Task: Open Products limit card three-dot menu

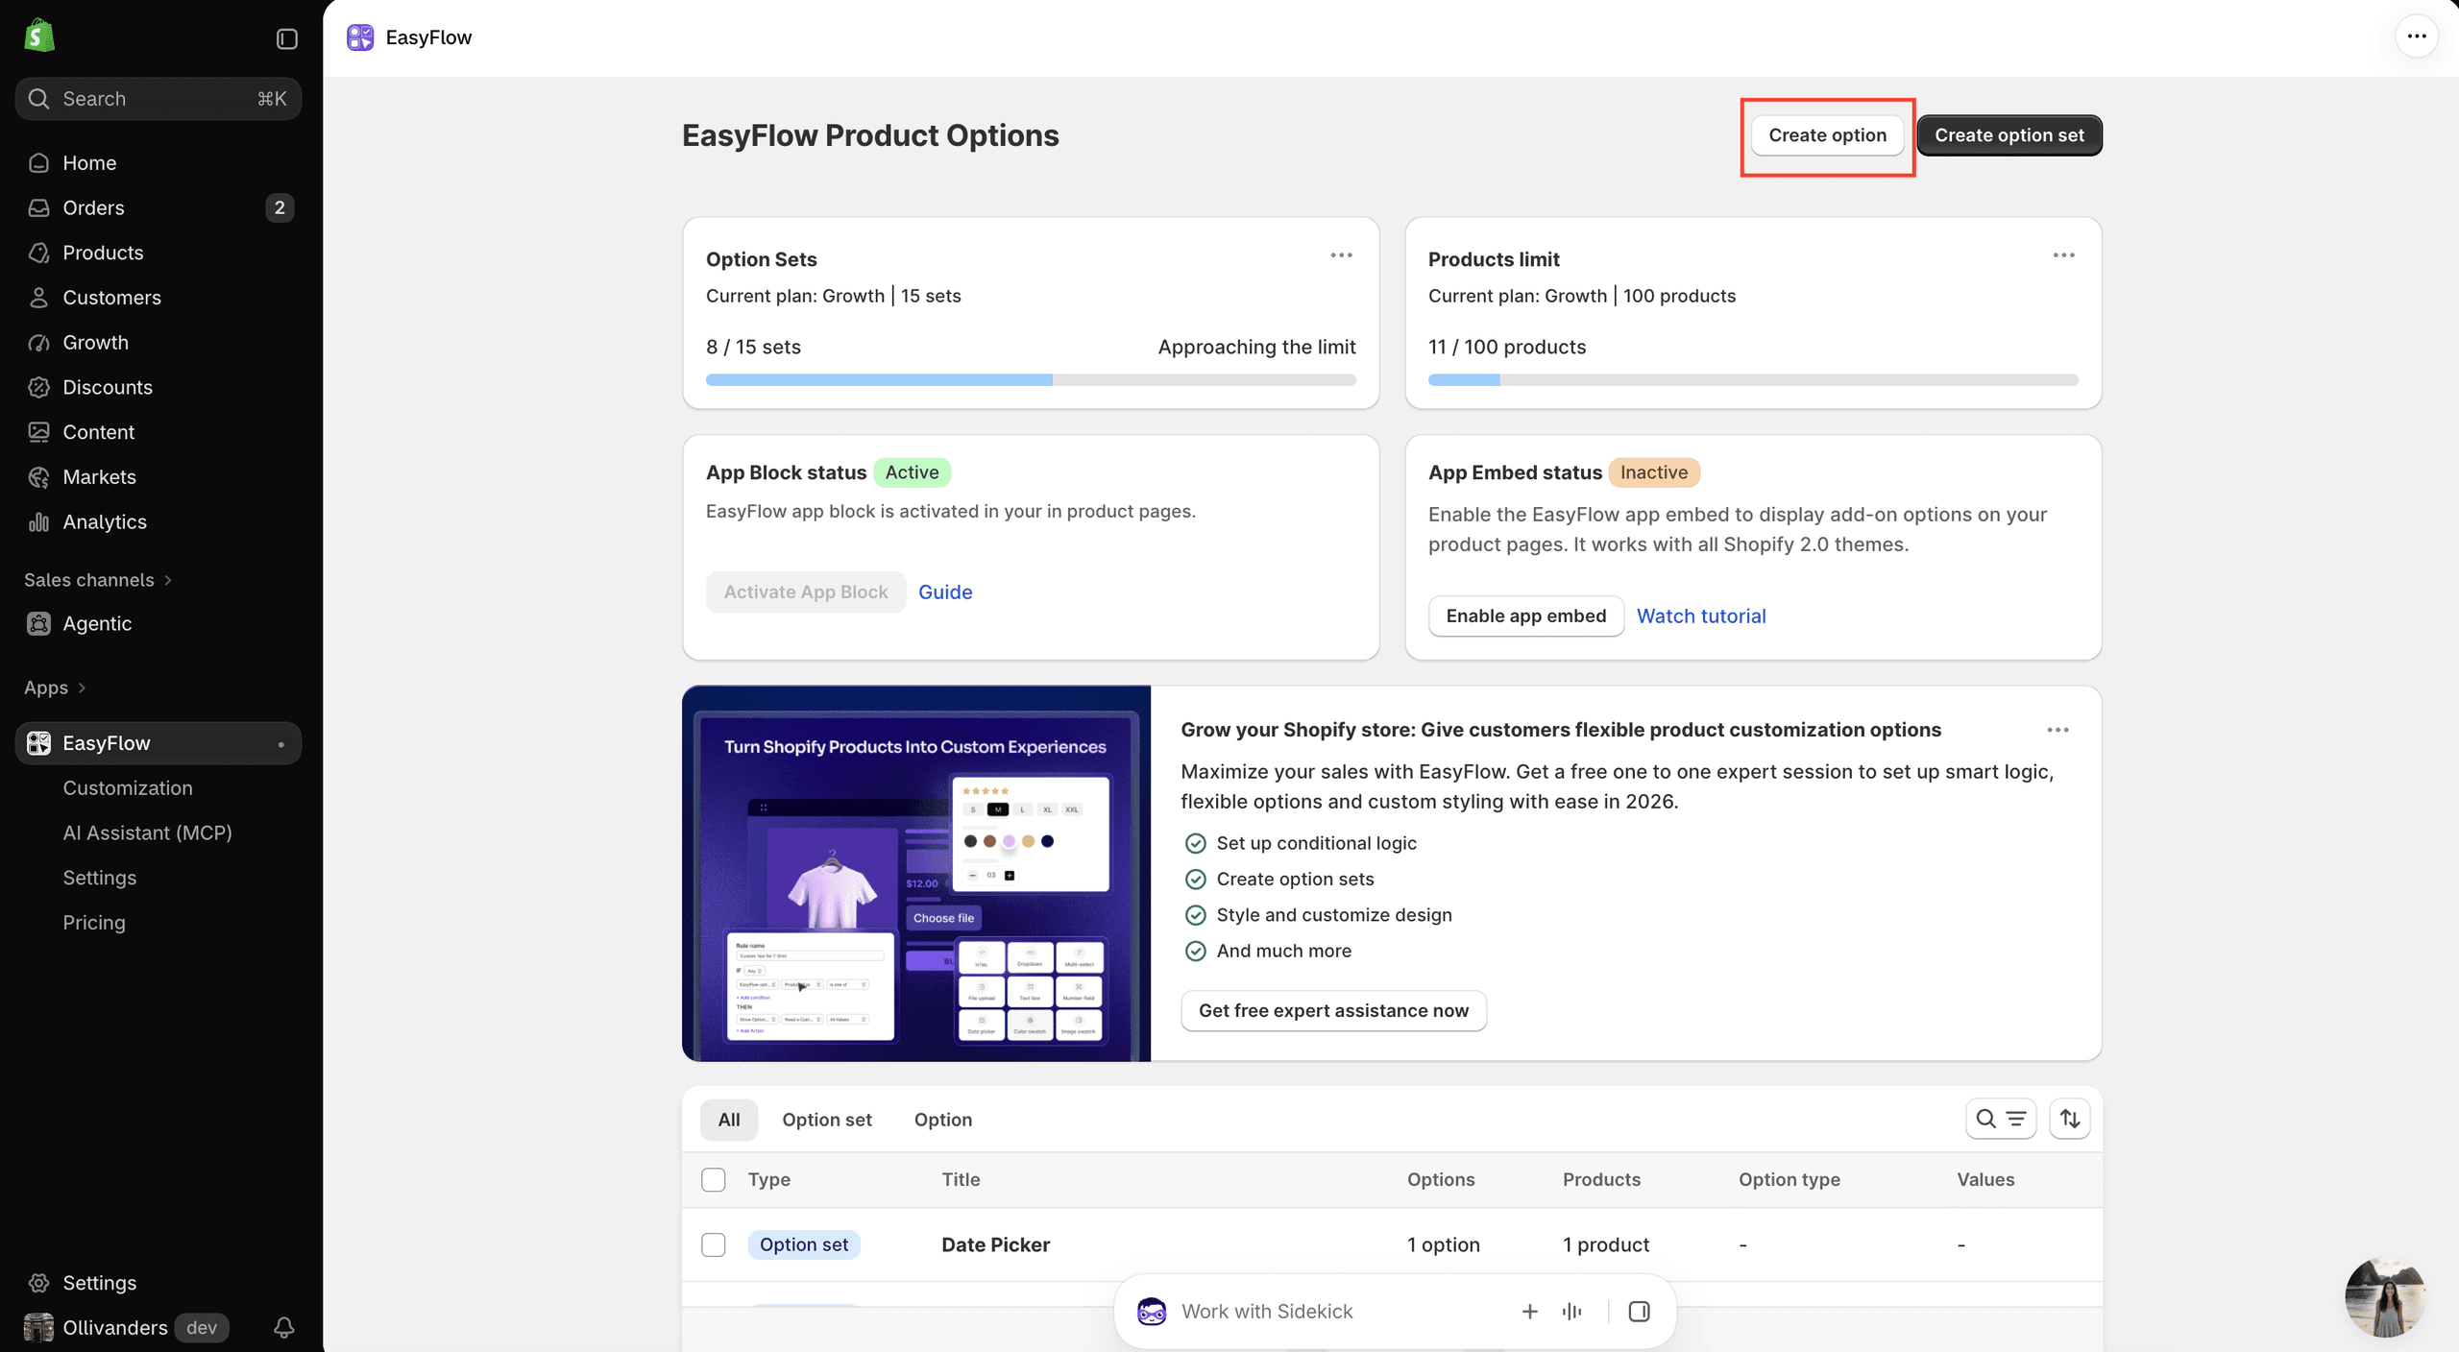Action: tap(2064, 255)
